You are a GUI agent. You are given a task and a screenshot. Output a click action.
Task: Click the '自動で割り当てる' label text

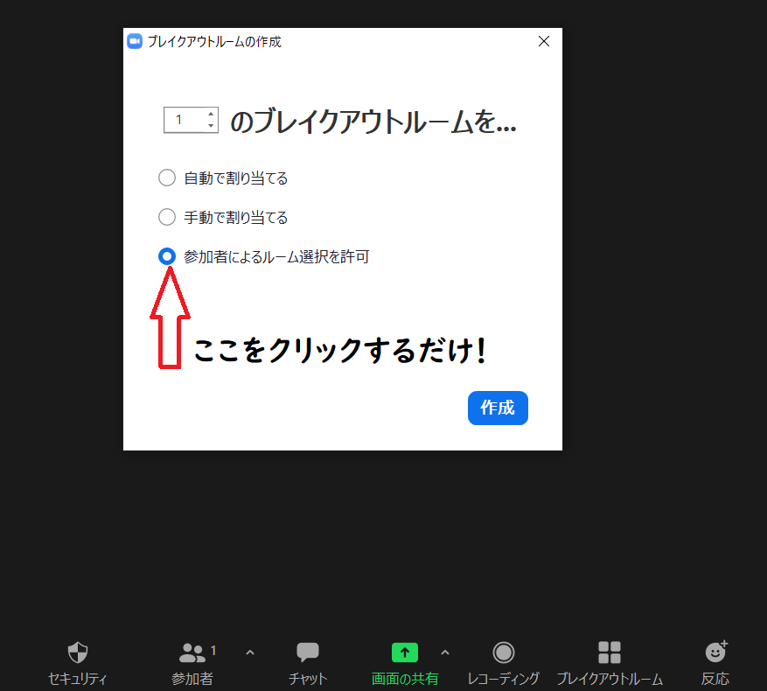click(236, 178)
